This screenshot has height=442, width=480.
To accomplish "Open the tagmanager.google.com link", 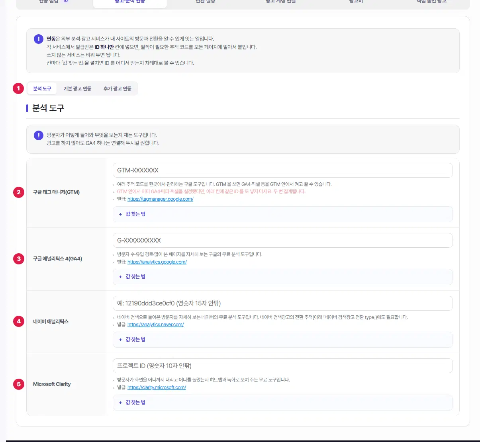I will [160, 199].
